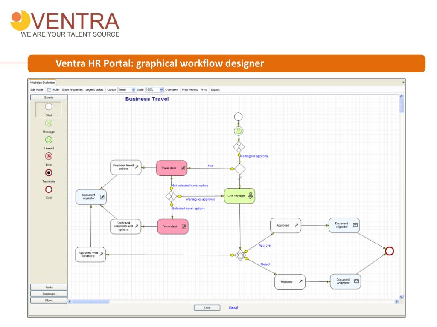Image resolution: width=437 pixels, height=327 pixels.
Task: Select Confirmed selected travel options node
Action: coord(125,227)
